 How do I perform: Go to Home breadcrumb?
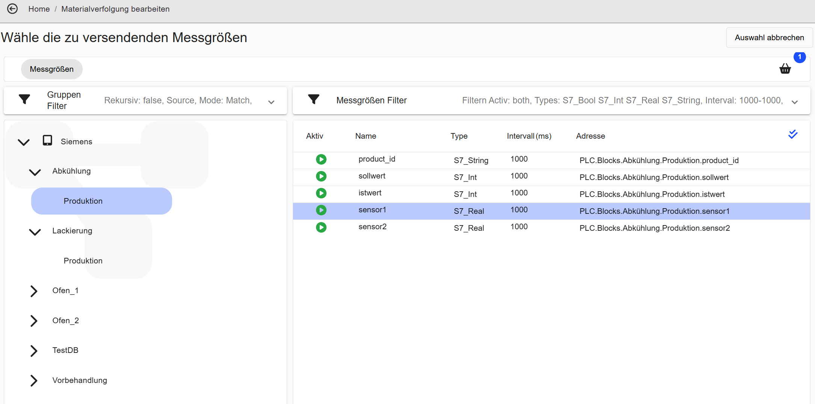pyautogui.click(x=39, y=9)
